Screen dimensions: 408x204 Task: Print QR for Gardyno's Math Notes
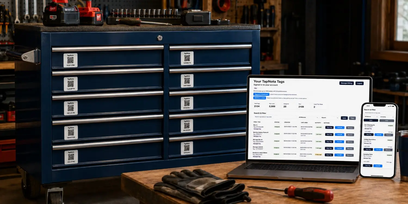tap(339, 155)
